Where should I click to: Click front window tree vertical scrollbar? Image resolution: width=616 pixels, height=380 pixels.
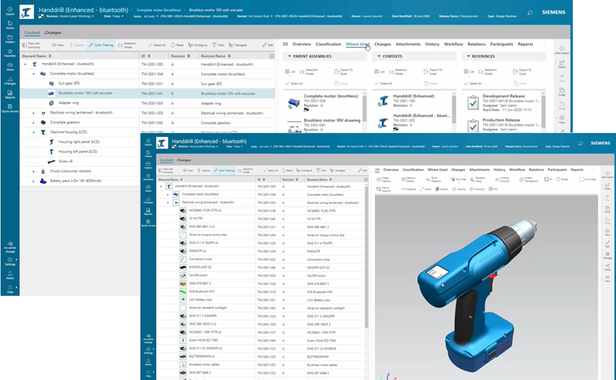click(366, 256)
